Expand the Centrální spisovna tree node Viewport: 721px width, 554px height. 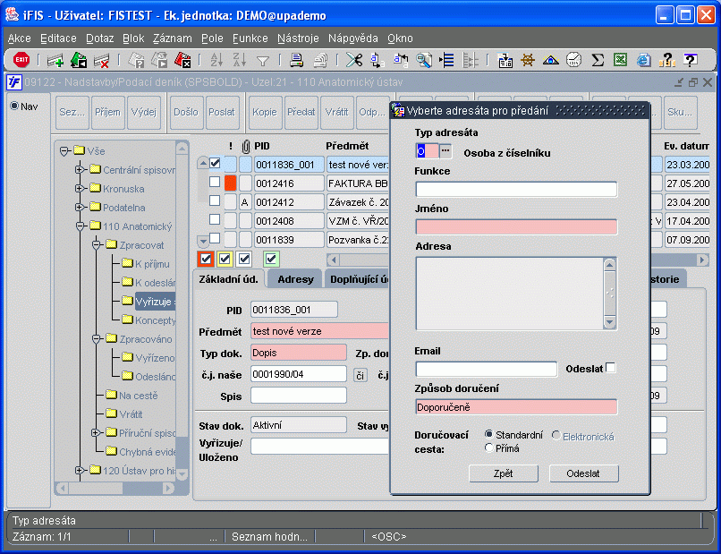click(x=80, y=170)
